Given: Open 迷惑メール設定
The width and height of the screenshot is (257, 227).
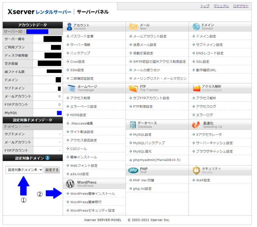Looking at the screenshot, I should 145,45.
